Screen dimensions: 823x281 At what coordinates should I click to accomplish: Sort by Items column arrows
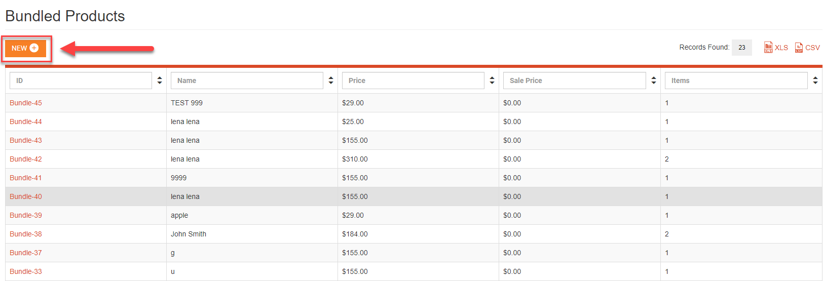pos(815,81)
